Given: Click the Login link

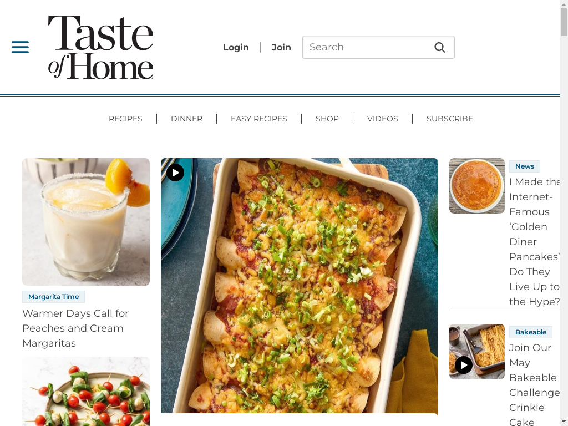Looking at the screenshot, I should (236, 48).
